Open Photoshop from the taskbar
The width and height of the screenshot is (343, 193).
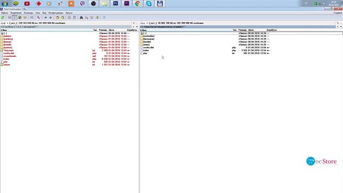[116, 4]
